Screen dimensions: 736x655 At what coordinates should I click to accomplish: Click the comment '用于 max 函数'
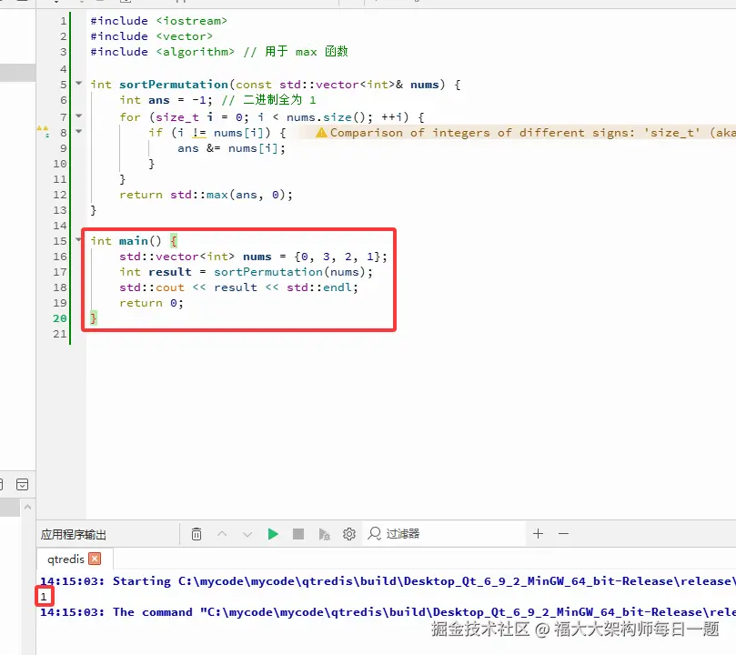(x=307, y=51)
